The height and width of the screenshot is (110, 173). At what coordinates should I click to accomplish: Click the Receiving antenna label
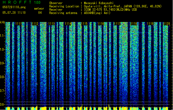63,13
